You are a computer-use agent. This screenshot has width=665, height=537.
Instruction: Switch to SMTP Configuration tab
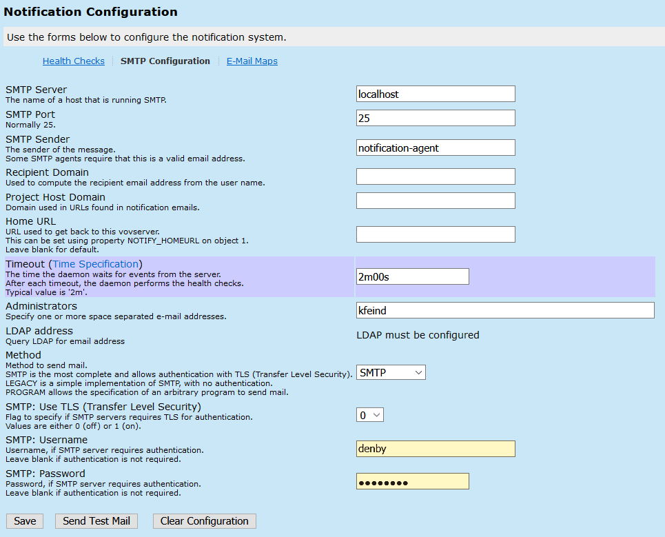coord(165,61)
